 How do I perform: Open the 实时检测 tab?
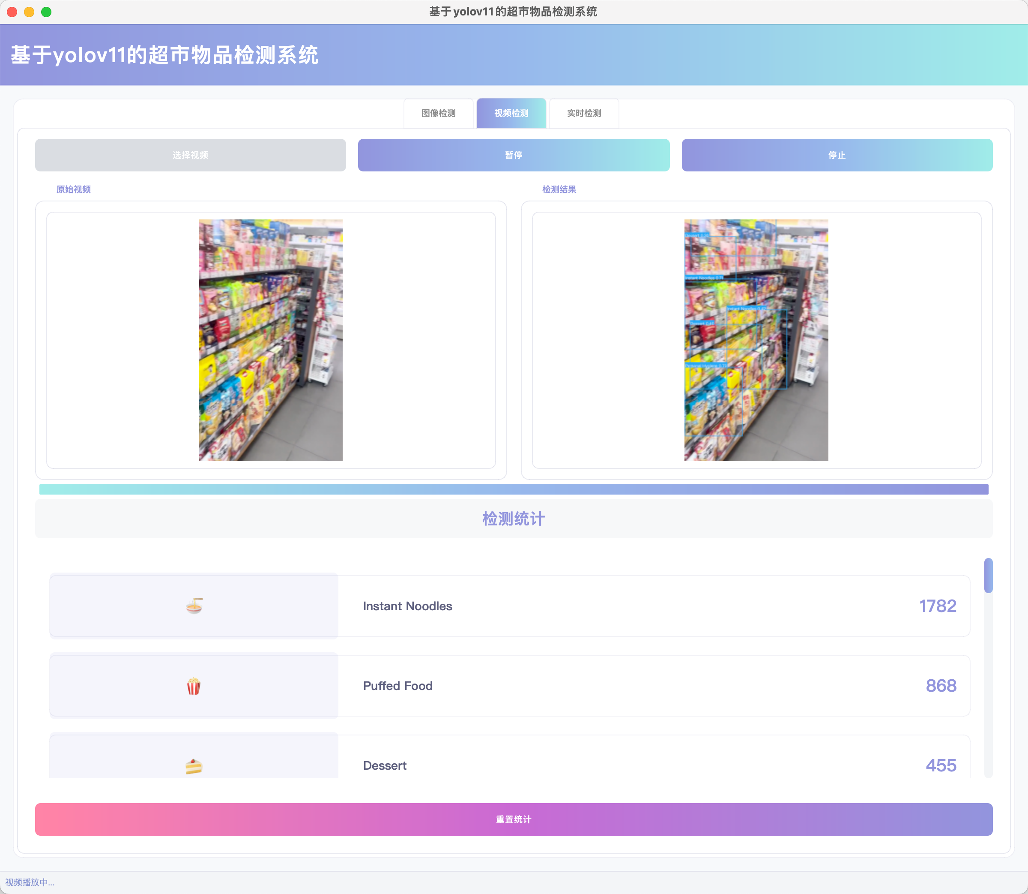click(584, 113)
